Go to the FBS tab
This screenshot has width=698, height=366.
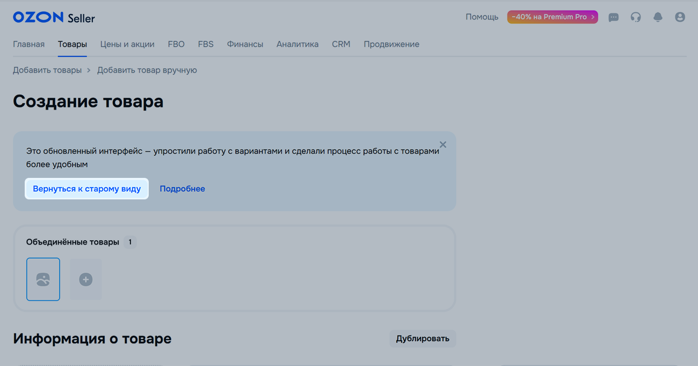pos(206,44)
